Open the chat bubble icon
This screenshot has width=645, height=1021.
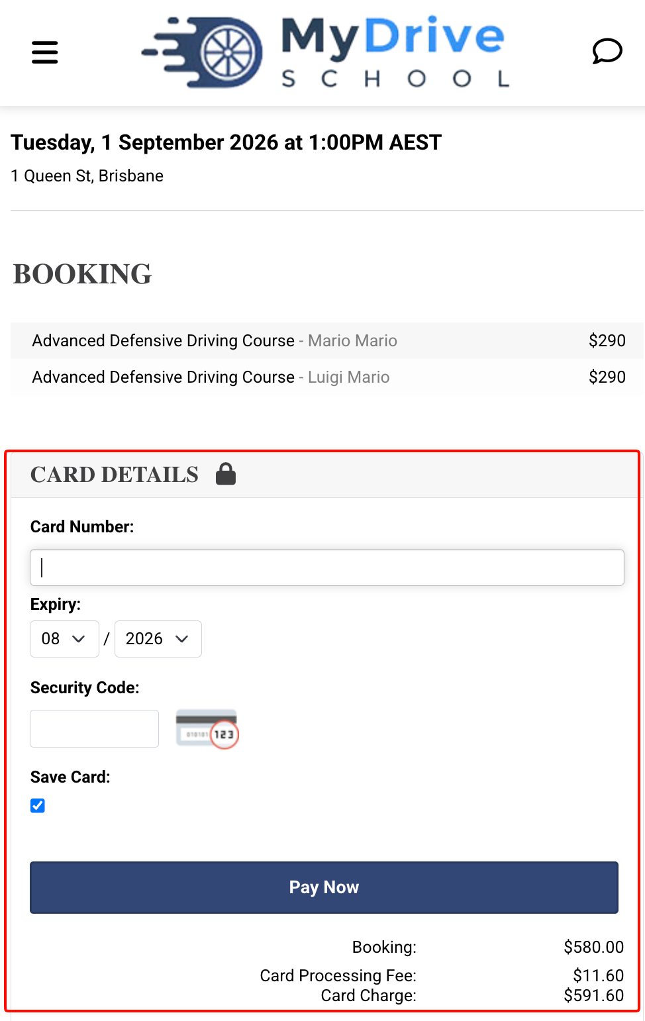click(x=607, y=52)
